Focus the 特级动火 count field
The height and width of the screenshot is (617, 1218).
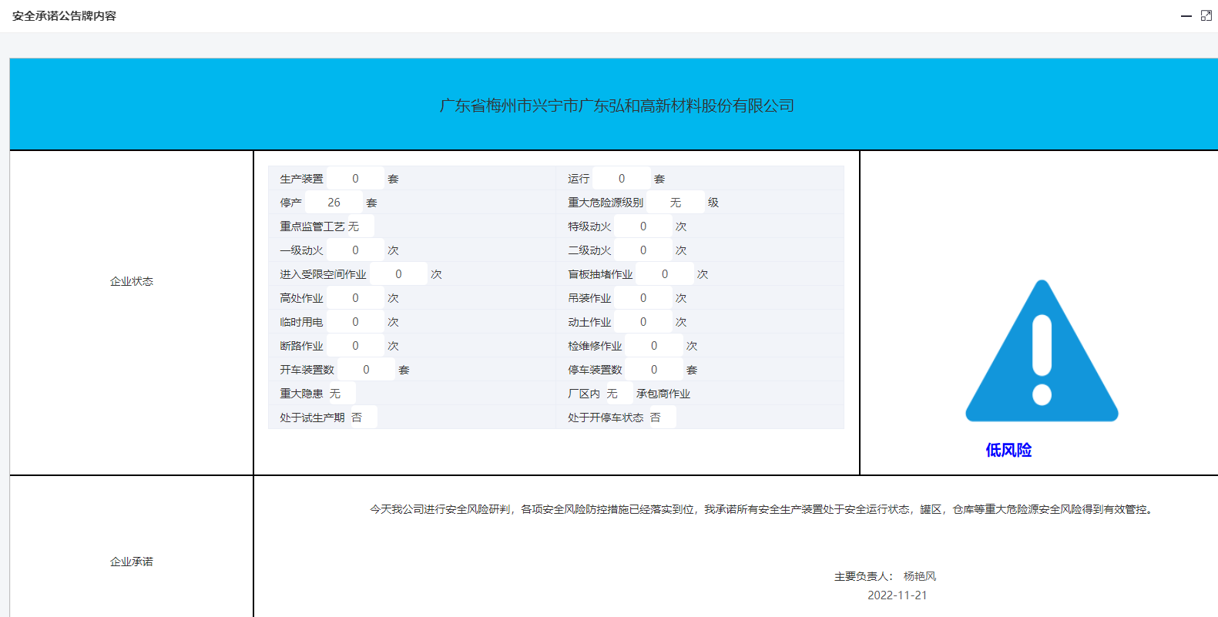coord(643,226)
